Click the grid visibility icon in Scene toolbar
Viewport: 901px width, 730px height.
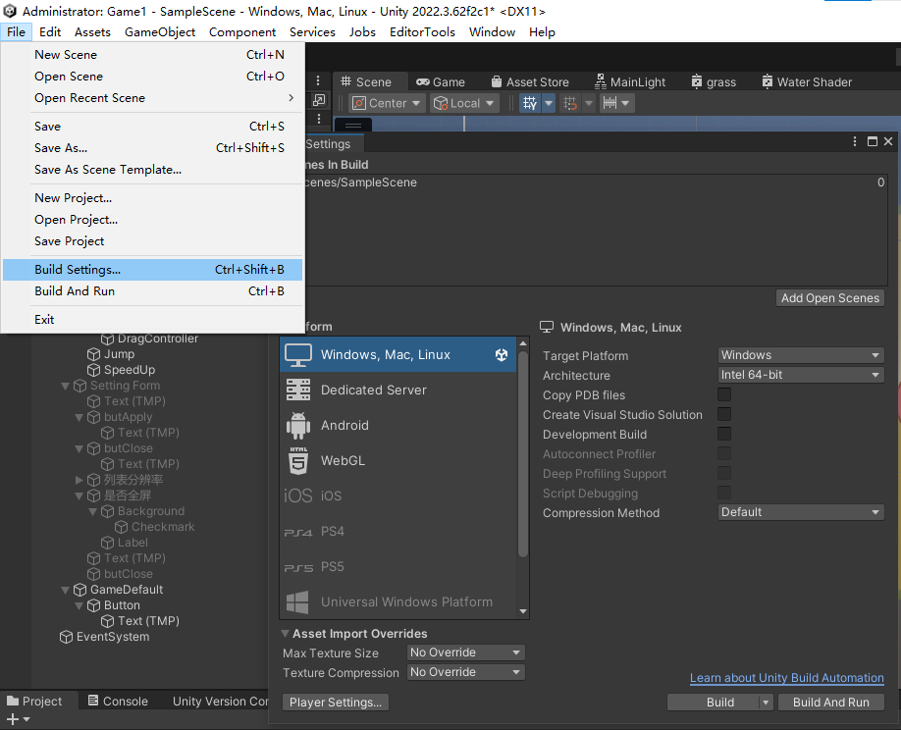point(530,103)
